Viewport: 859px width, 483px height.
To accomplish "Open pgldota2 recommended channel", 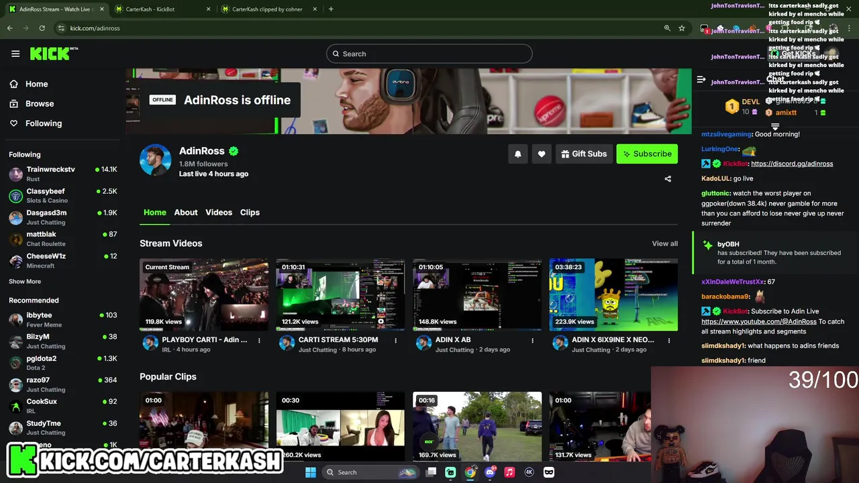I will 63,363.
